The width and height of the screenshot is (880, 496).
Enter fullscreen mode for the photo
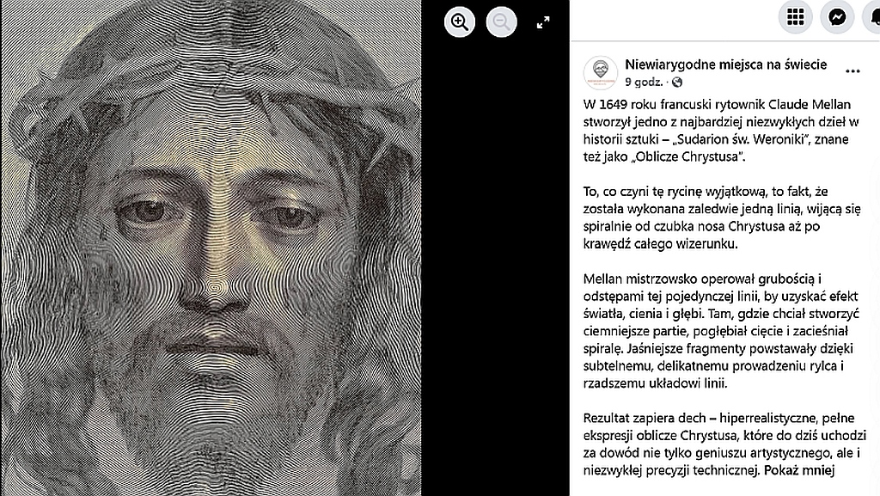click(543, 22)
